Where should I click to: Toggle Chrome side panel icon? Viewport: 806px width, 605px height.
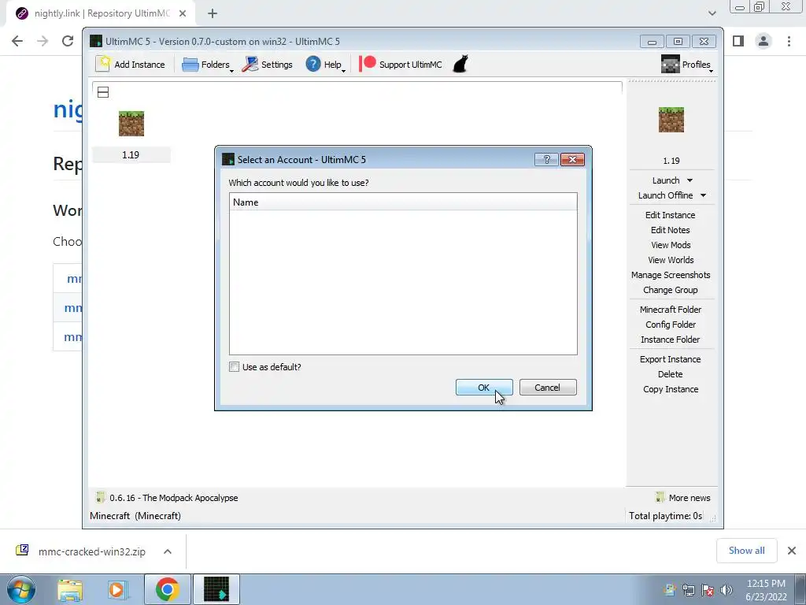[738, 41]
